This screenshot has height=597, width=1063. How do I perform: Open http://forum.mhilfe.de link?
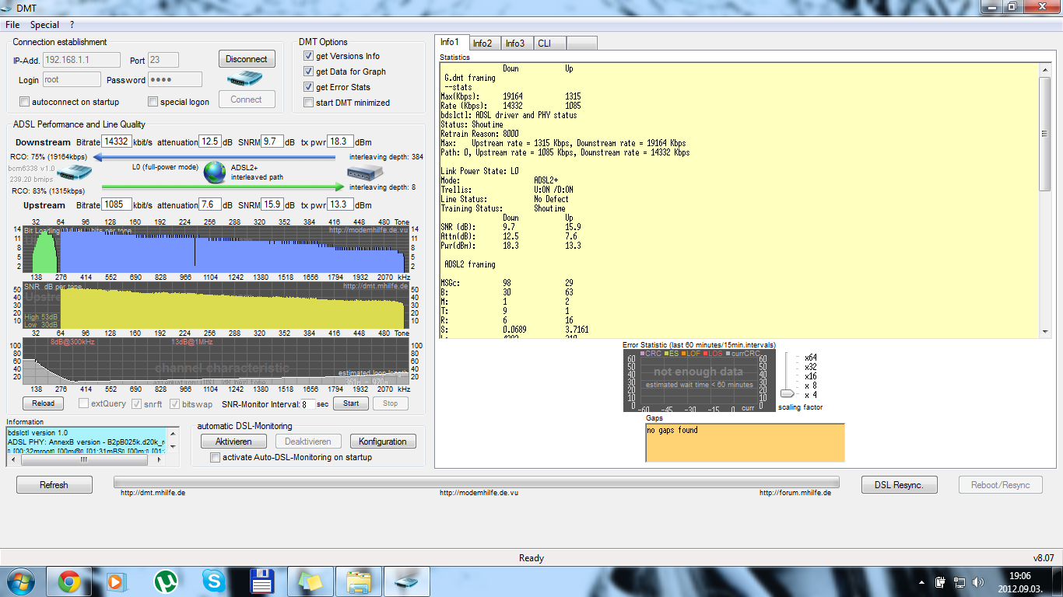point(795,493)
